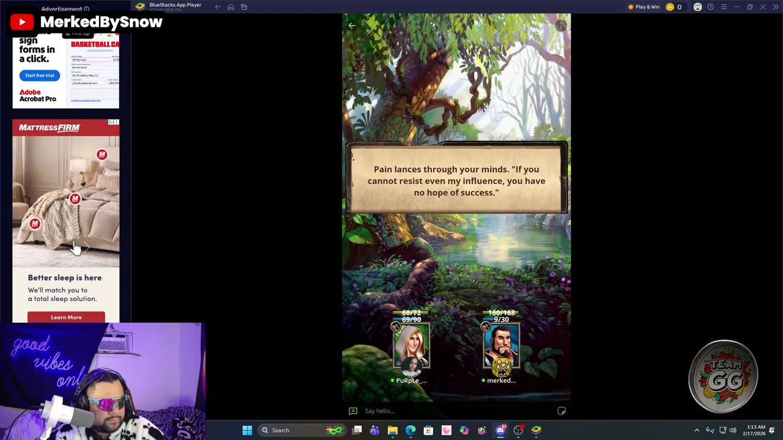The width and height of the screenshot is (783, 440).
Task: Focus the Say hello chat field
Action: click(x=459, y=411)
